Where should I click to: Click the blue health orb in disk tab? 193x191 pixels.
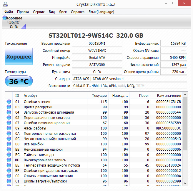click(4, 18)
